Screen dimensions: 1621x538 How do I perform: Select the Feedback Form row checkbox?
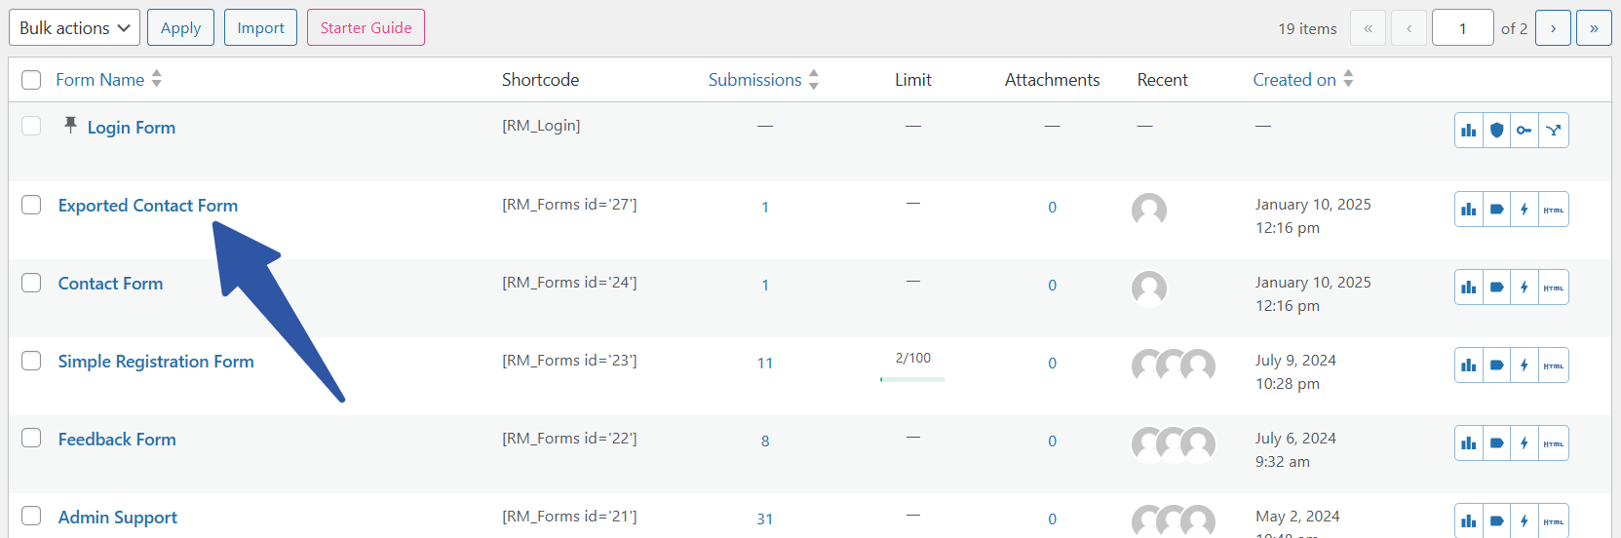click(x=31, y=439)
